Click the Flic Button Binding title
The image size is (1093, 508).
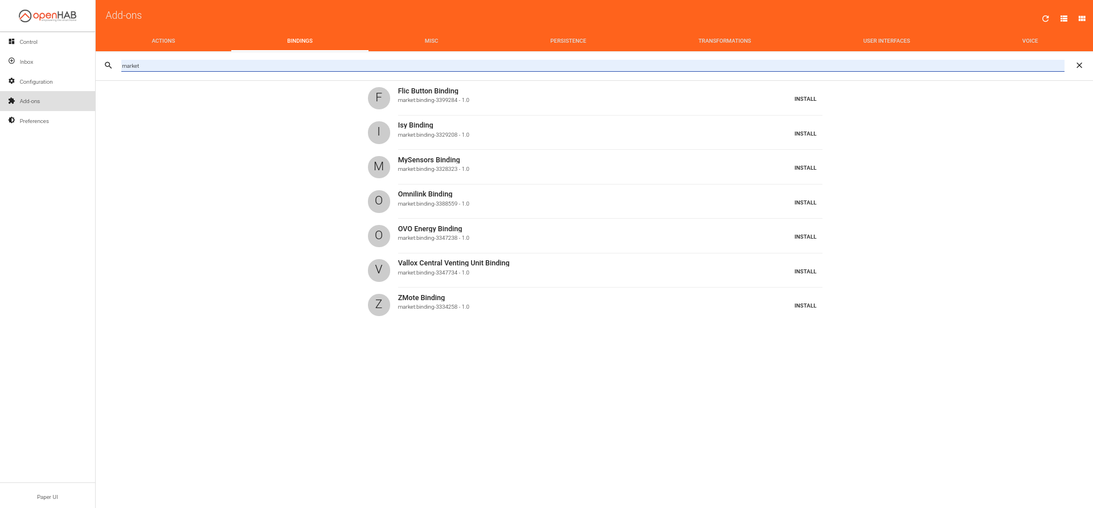[428, 91]
